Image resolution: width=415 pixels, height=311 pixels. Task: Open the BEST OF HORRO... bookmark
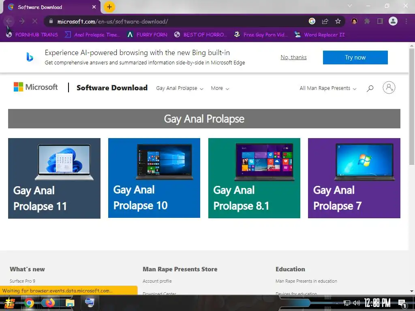click(x=201, y=35)
